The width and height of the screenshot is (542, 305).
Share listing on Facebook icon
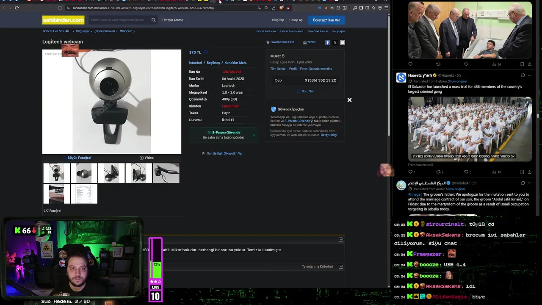click(327, 42)
